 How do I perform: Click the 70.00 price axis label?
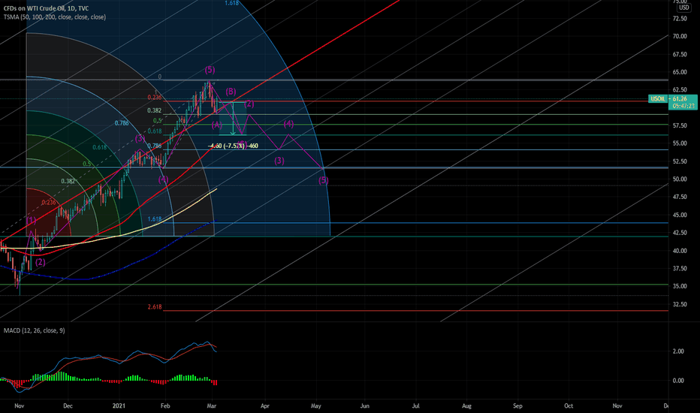point(680,36)
